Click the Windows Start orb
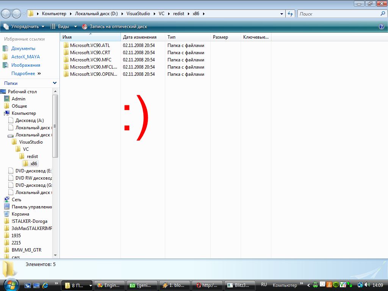Screen dimensions: 388x291 [10, 285]
